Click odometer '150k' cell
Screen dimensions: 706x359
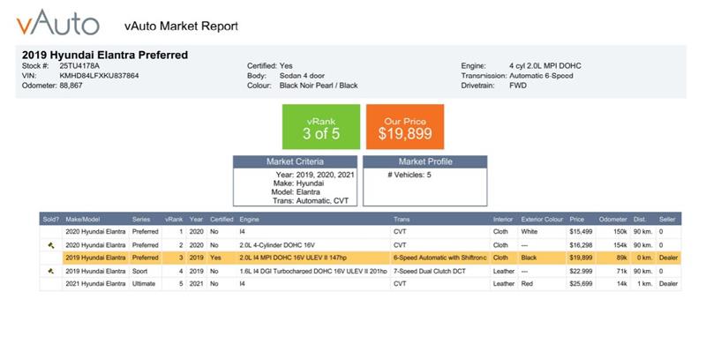[x=620, y=232]
